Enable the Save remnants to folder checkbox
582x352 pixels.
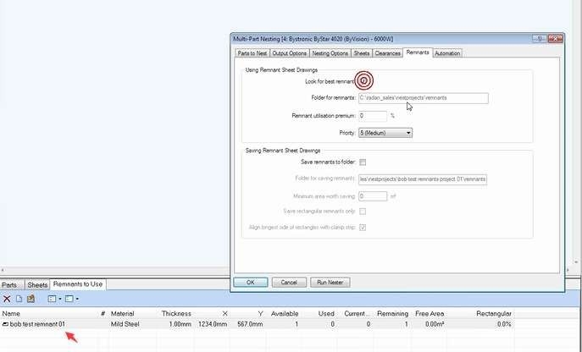tap(363, 162)
